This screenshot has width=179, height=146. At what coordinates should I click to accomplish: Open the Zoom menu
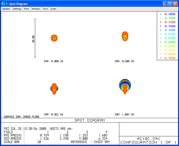point(53,9)
